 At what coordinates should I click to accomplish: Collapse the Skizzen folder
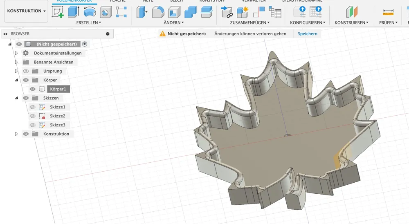pyautogui.click(x=16, y=98)
